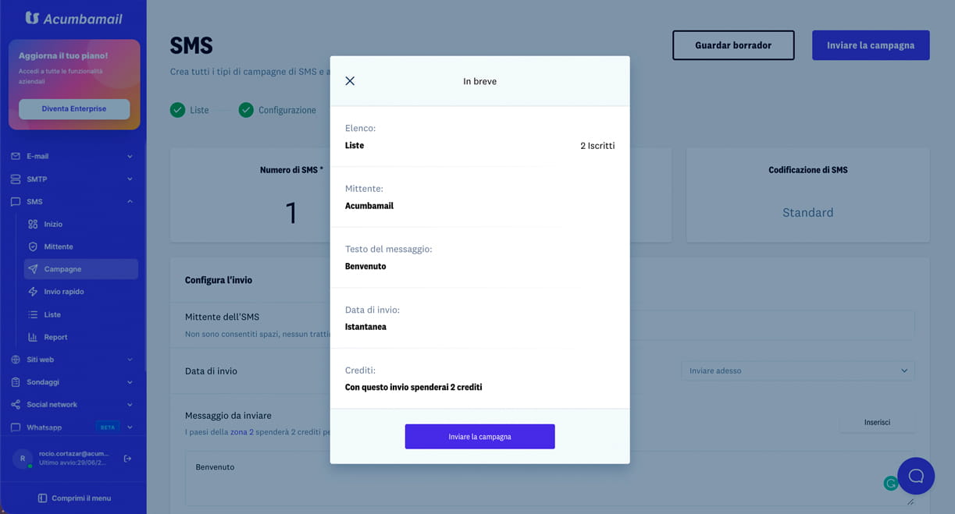Image resolution: width=955 pixels, height=514 pixels.
Task: Click the Acumbamail sender value in dialog
Action: (x=369, y=206)
